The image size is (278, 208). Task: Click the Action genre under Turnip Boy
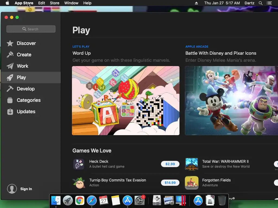[94, 185]
